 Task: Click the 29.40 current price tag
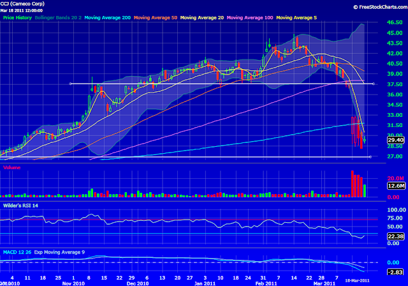(x=395, y=140)
